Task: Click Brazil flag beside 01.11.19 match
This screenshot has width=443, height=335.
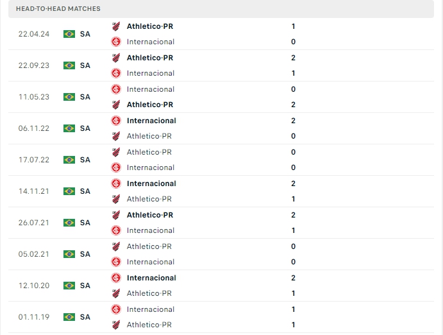Action: [x=69, y=317]
